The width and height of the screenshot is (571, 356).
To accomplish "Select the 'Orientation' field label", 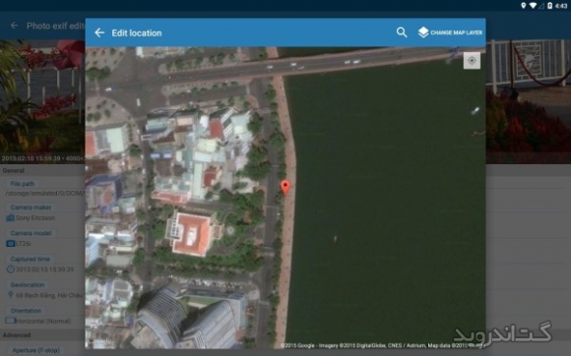I will [x=26, y=311].
